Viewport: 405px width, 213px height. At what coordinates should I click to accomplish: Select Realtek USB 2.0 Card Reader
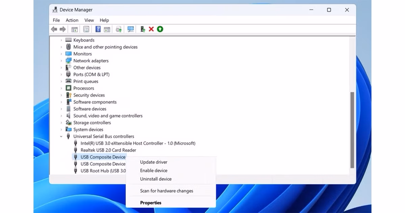coord(108,150)
